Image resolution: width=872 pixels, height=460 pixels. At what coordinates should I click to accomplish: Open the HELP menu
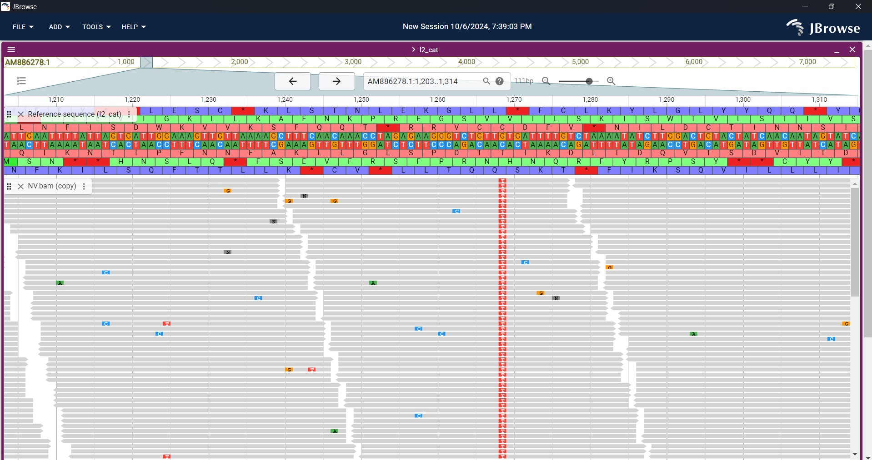134,27
